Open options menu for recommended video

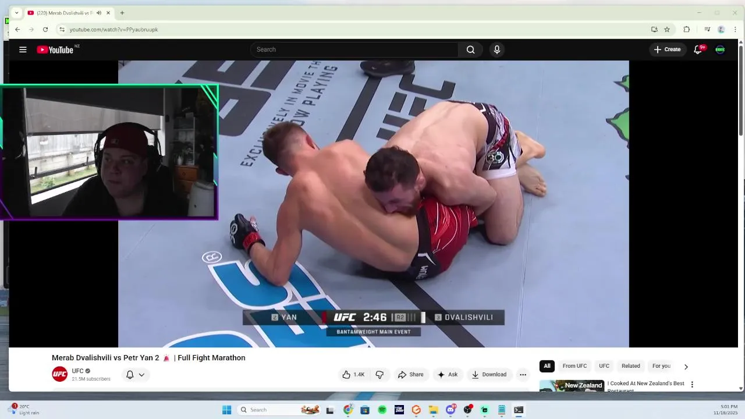(692, 385)
